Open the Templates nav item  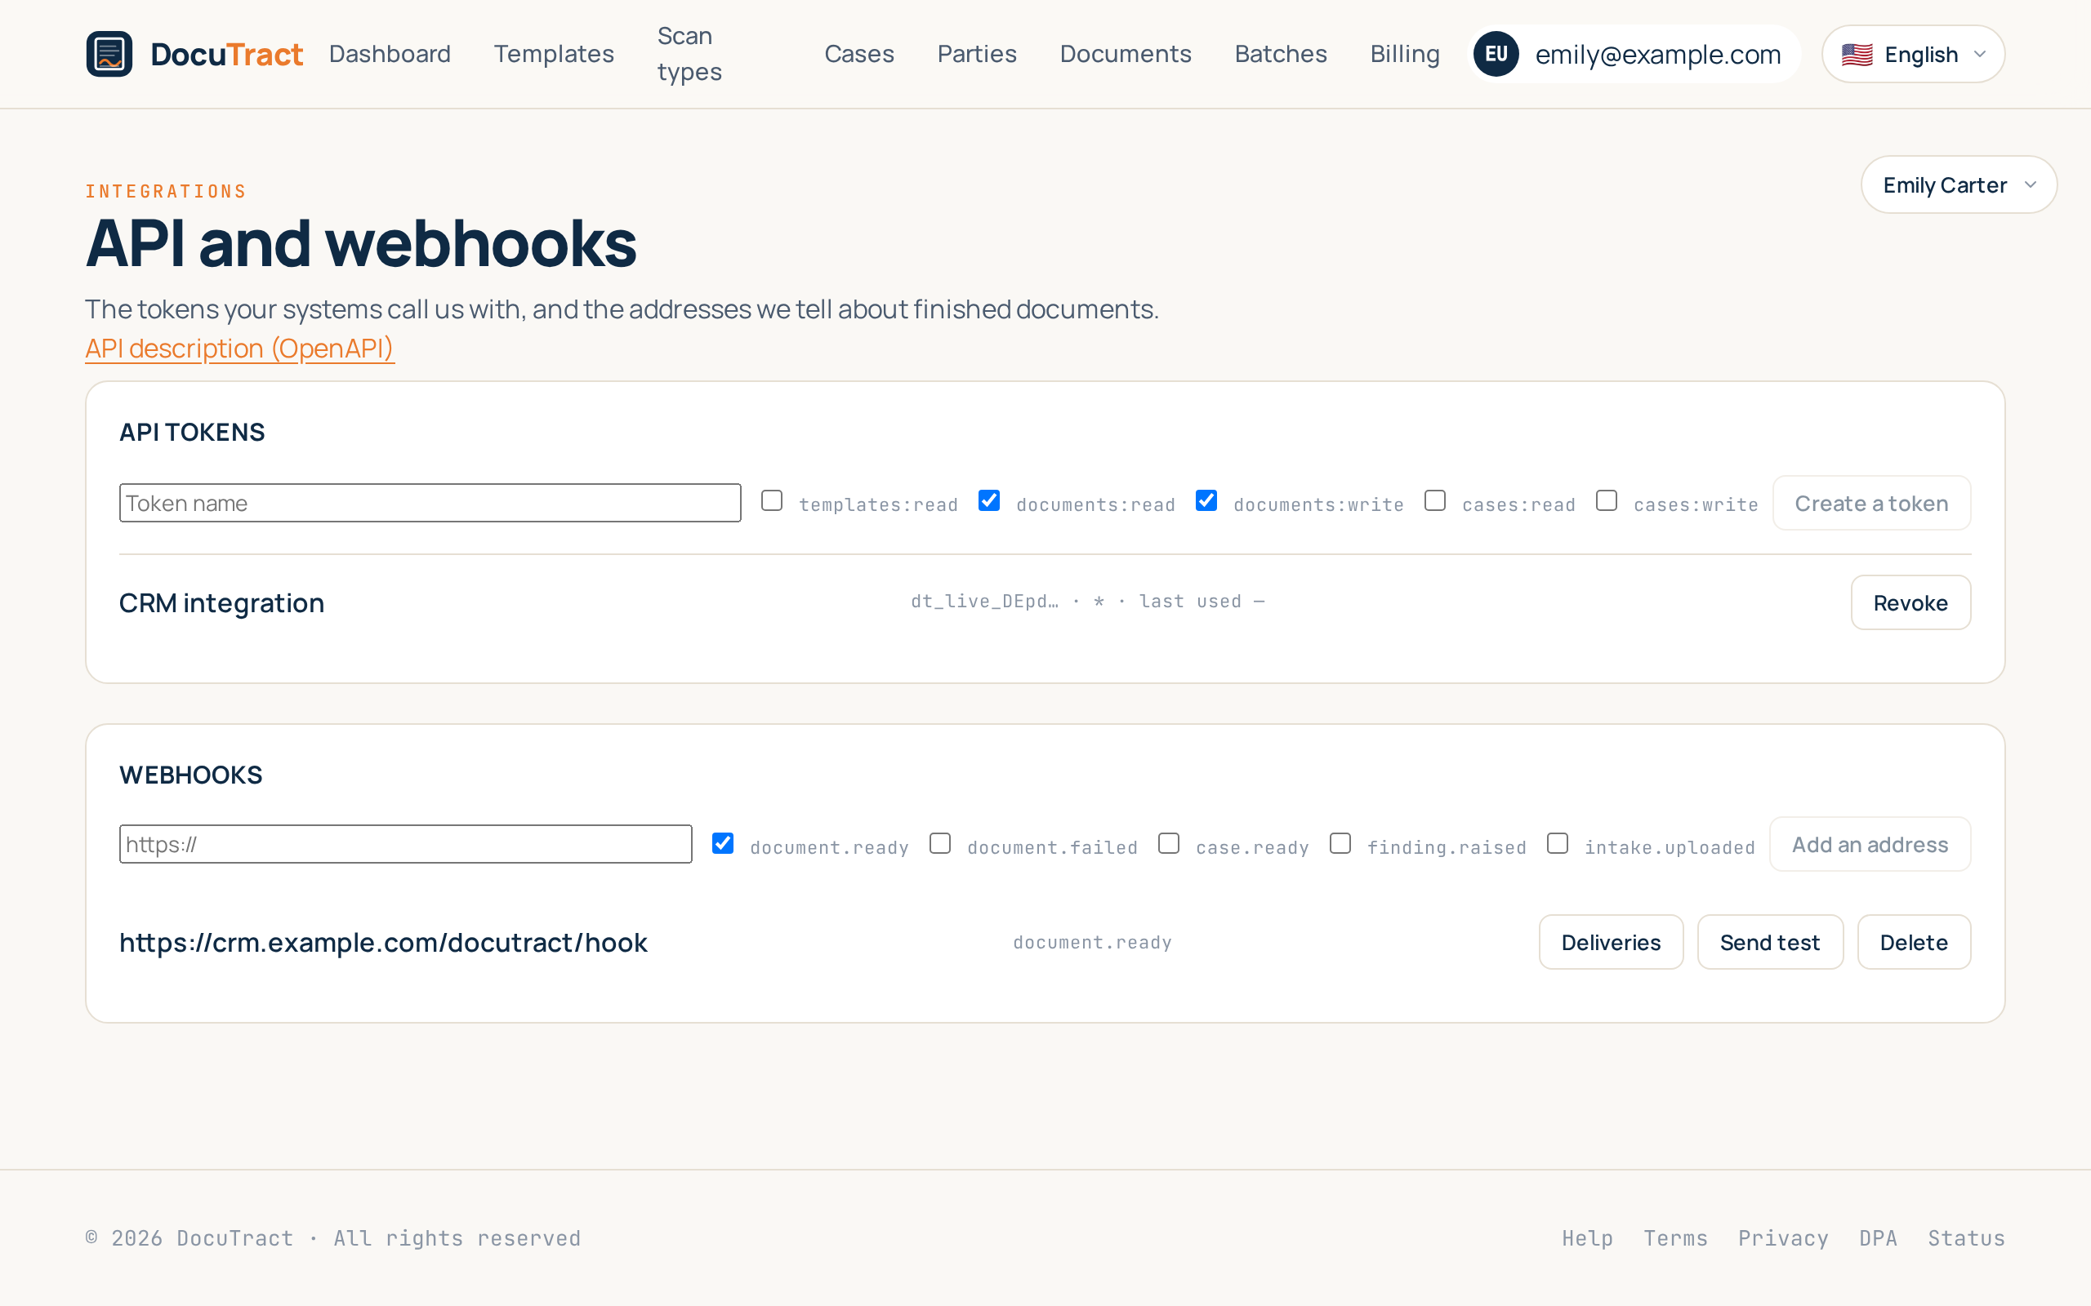point(554,54)
